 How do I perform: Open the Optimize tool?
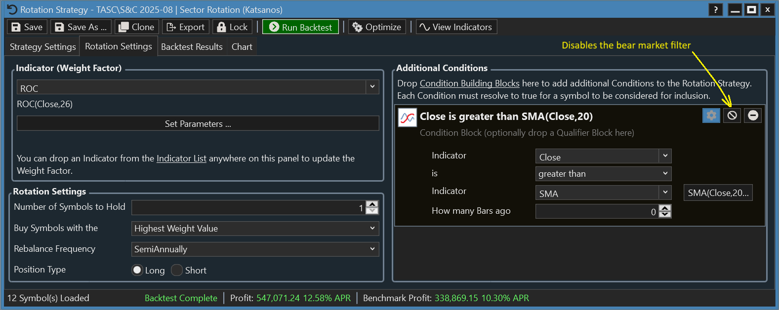[x=377, y=27]
